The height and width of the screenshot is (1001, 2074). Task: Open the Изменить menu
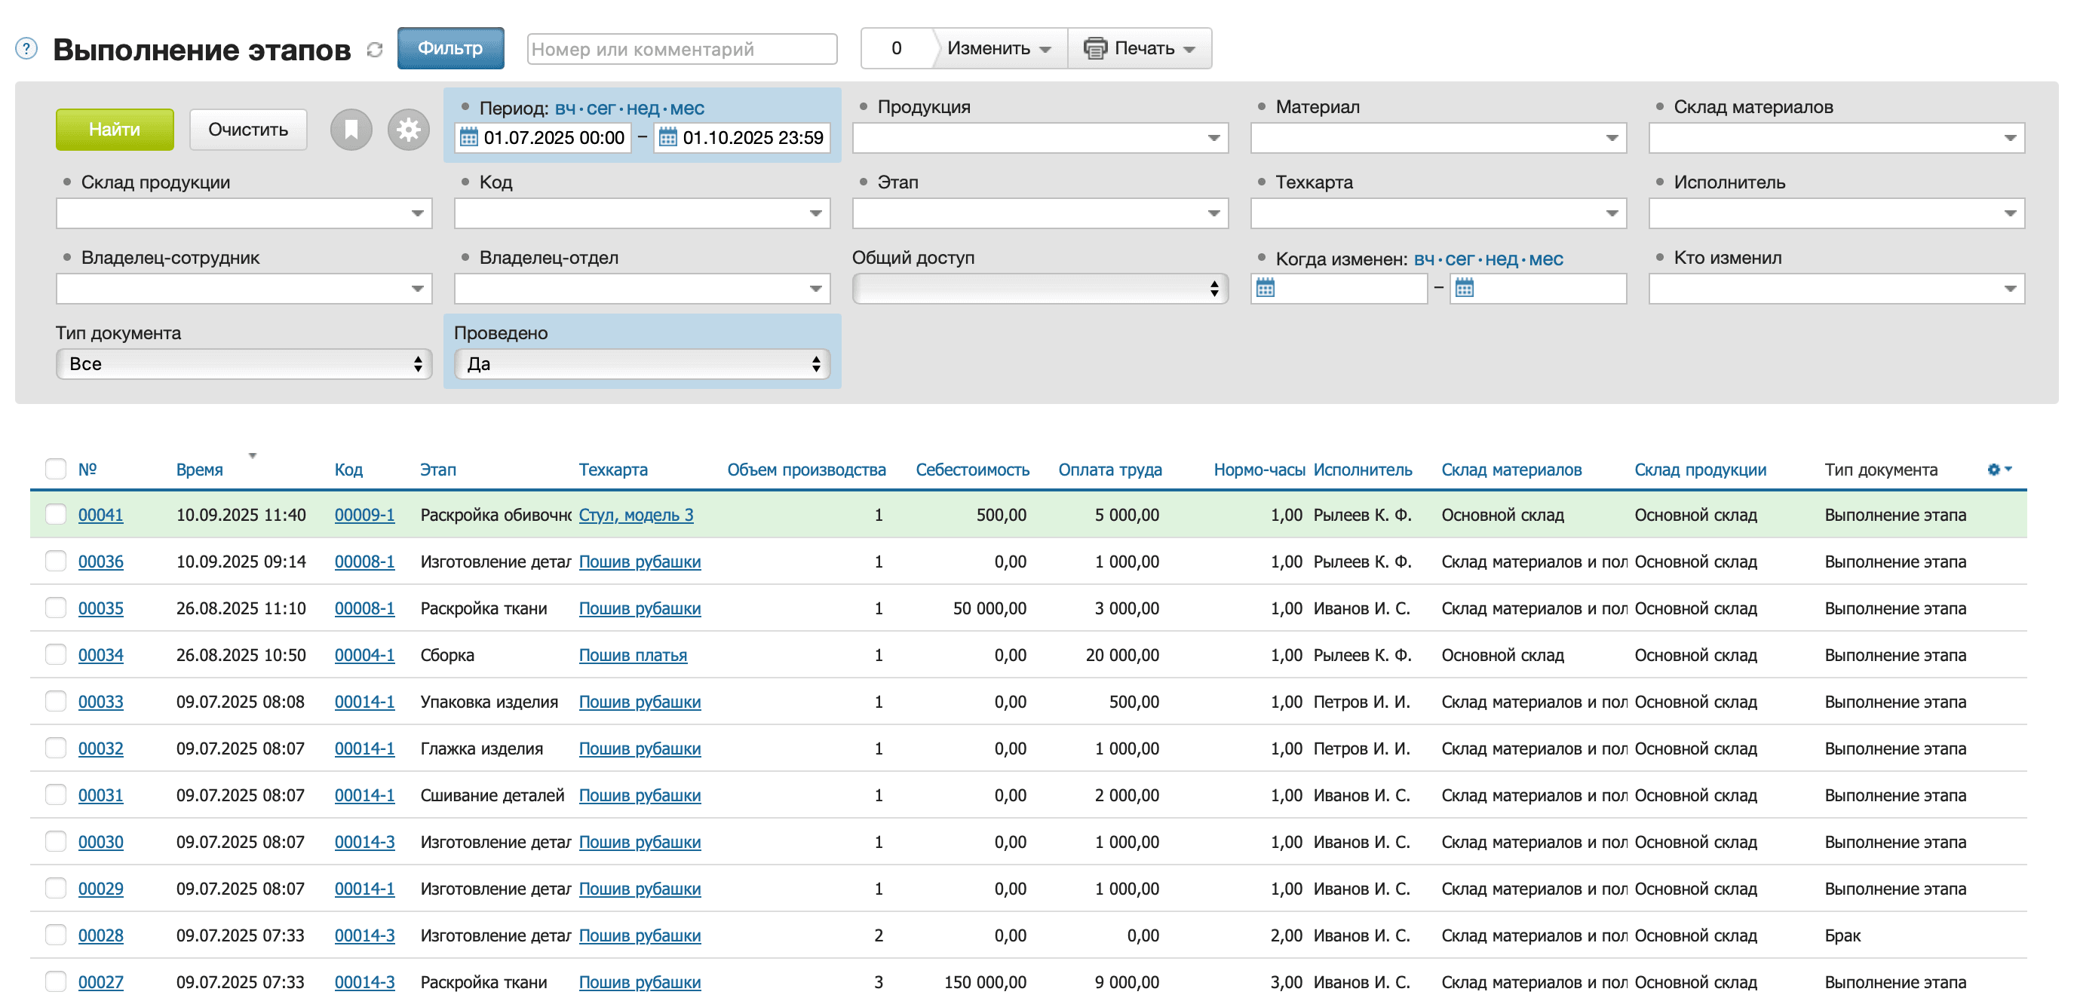(x=999, y=48)
